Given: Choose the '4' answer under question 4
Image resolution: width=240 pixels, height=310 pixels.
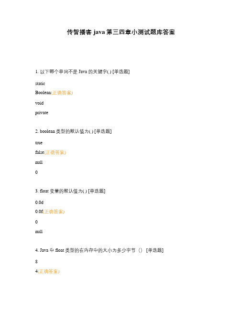Looking at the screenshot, I should 36,271.
